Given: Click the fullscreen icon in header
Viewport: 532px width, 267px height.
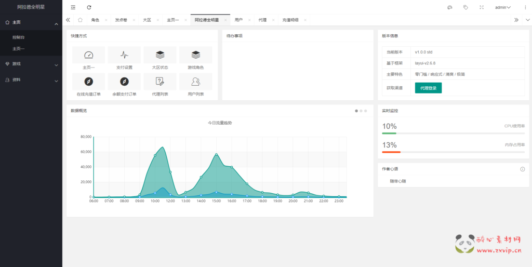Looking at the screenshot, I should (482, 7).
